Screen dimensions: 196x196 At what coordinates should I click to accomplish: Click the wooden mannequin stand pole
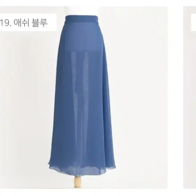pyautogui.click(x=76, y=182)
